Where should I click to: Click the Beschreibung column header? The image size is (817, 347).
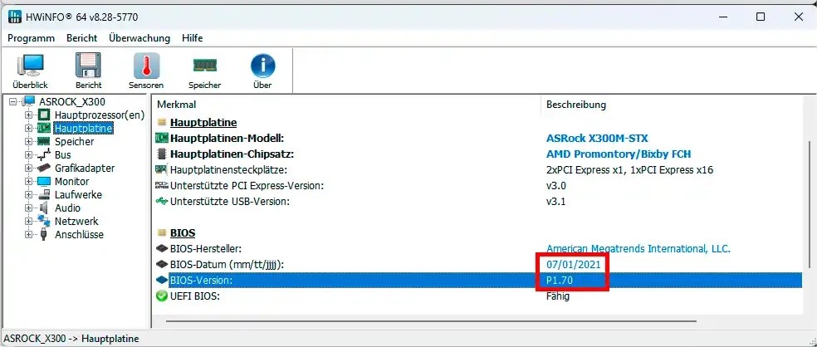point(575,105)
